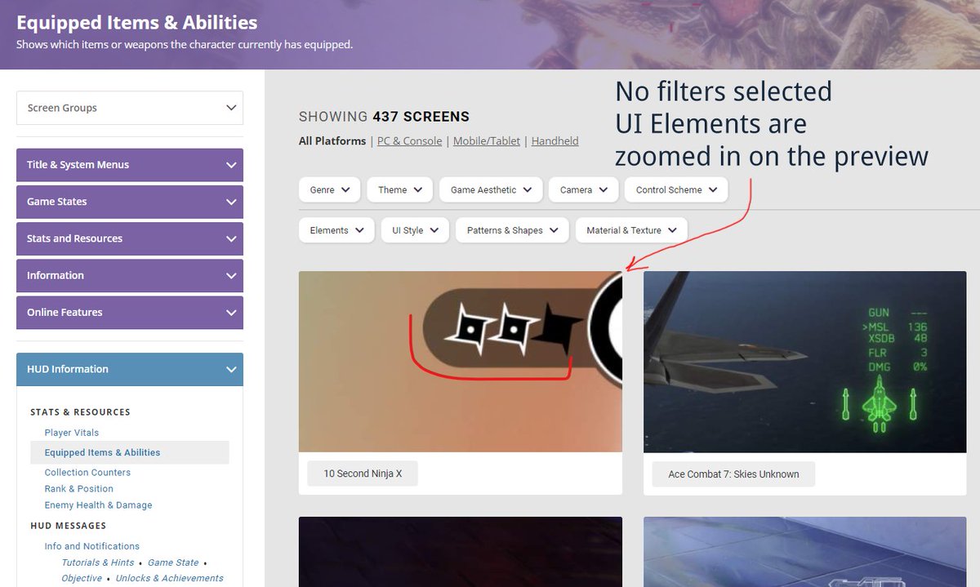The image size is (980, 587).
Task: Open the Tutorials & Hints sub-link
Action: pyautogui.click(x=98, y=563)
